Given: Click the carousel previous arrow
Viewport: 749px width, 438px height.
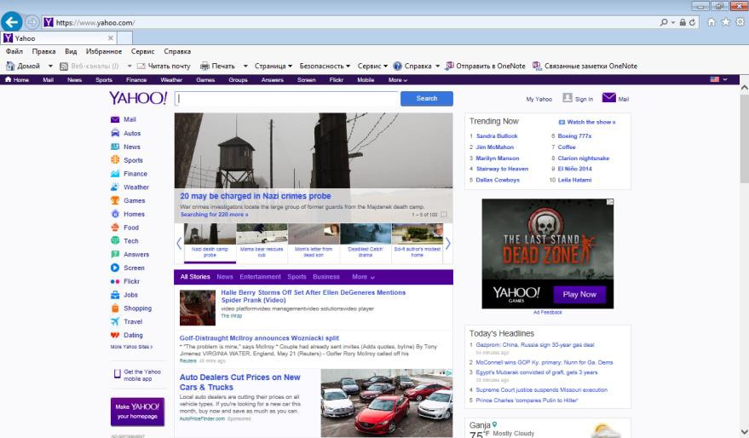Looking at the screenshot, I should 179,244.
